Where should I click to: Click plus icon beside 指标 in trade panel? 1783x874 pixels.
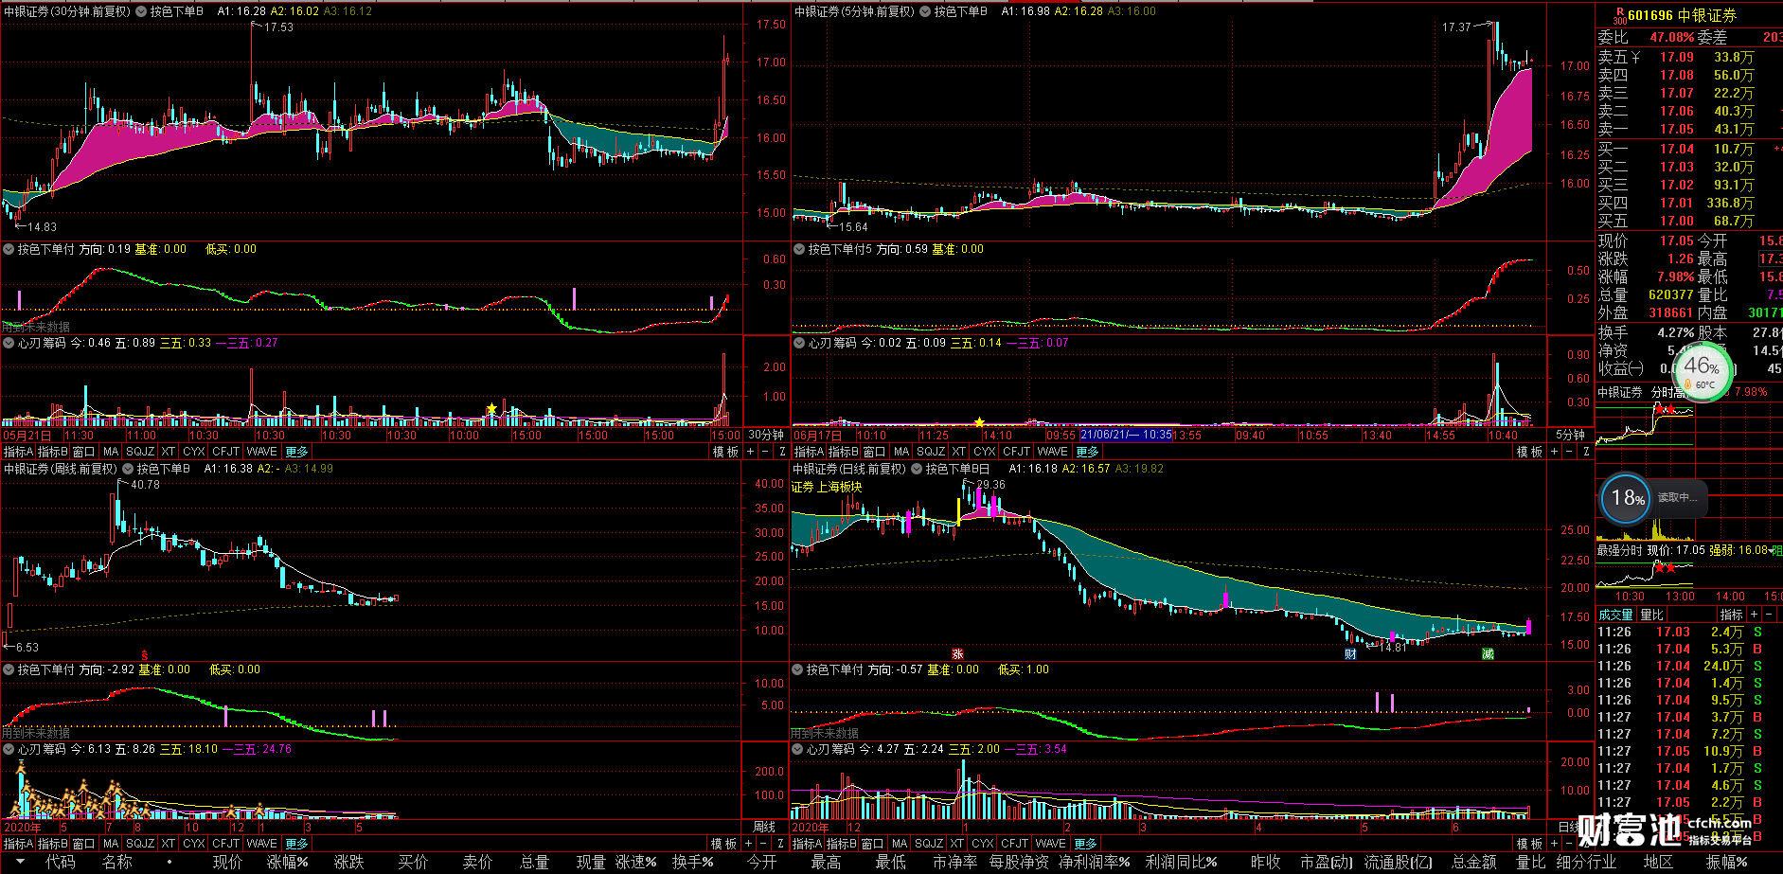click(x=1755, y=615)
